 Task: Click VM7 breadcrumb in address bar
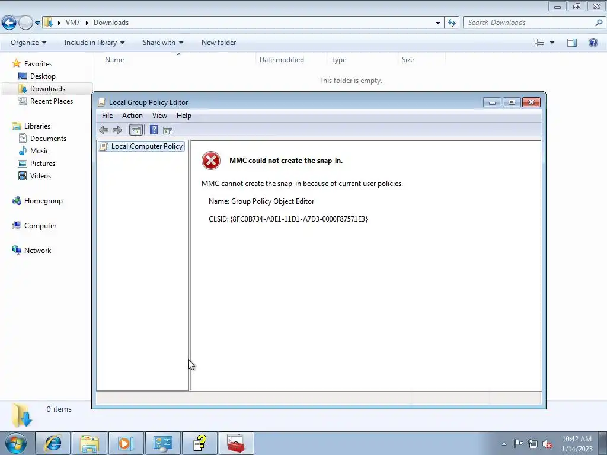coord(73,23)
